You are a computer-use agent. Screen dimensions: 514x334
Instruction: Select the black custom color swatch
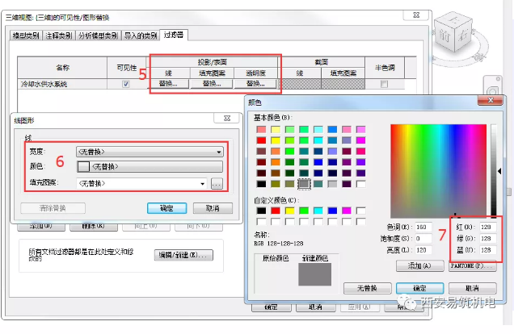[261, 211]
